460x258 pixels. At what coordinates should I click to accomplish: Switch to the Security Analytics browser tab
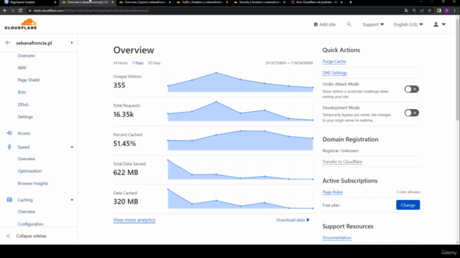pyautogui.click(x=259, y=2)
